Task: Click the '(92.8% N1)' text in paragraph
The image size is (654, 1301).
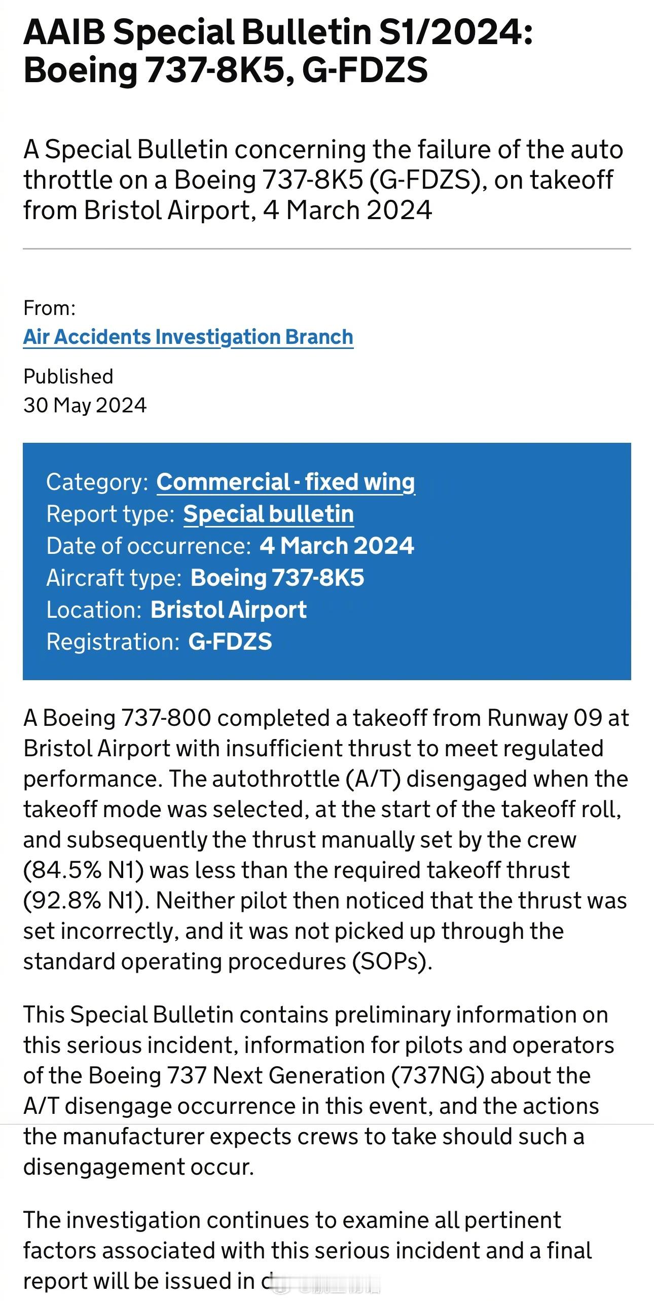Action: pyautogui.click(x=84, y=901)
